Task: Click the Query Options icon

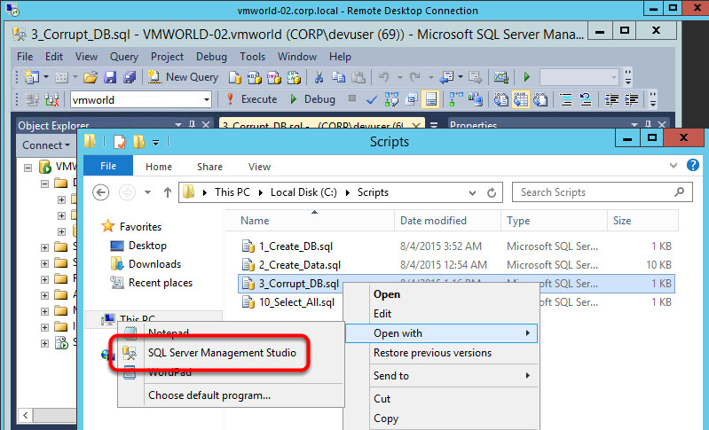Action: [x=412, y=99]
